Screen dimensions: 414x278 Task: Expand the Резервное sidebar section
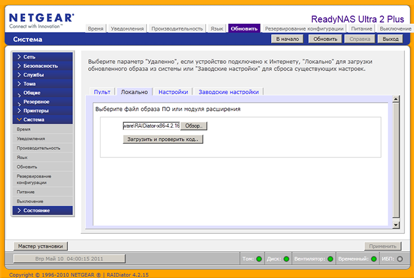tap(42, 101)
